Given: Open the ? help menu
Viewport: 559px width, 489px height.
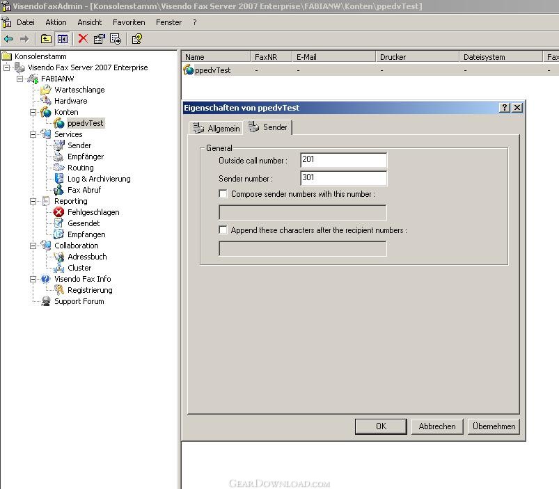Looking at the screenshot, I should pyautogui.click(x=195, y=22).
